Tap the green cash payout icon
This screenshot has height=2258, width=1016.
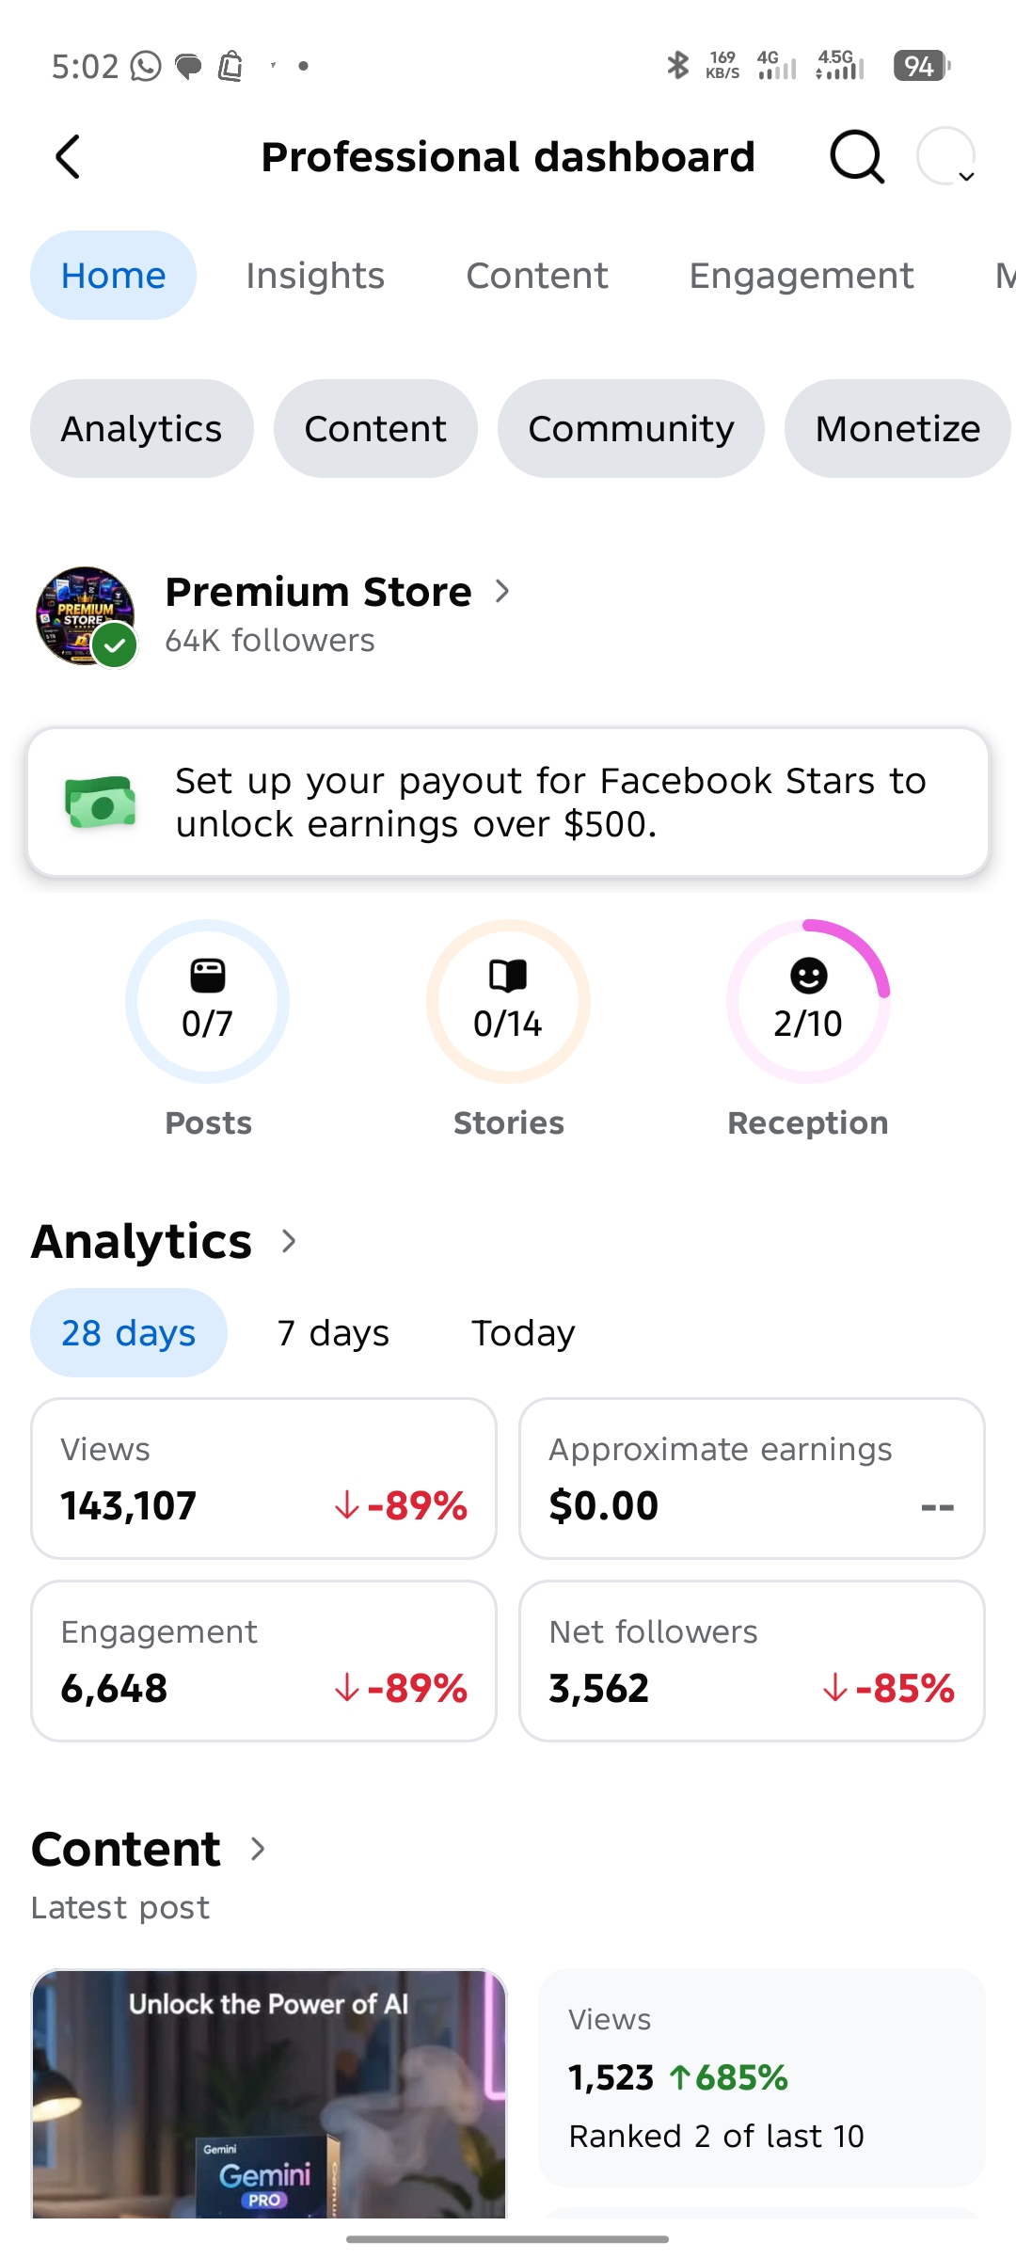point(101,803)
